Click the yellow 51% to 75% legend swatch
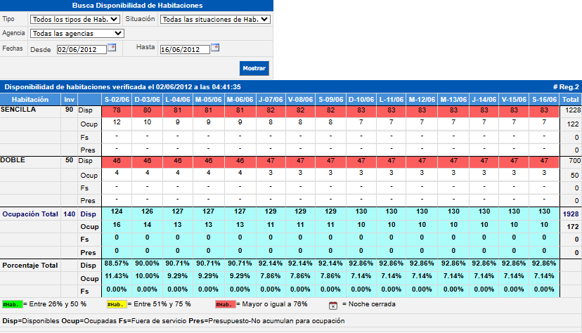582x333 pixels. coord(116,305)
